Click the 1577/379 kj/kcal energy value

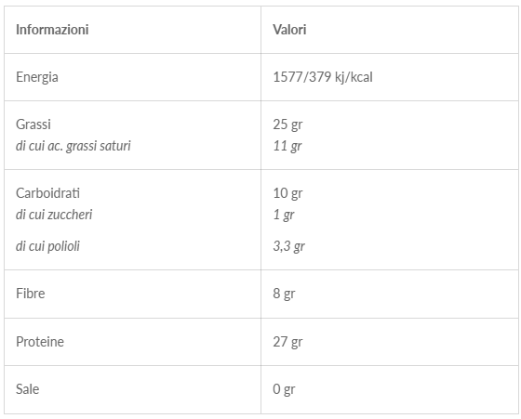pos(323,77)
